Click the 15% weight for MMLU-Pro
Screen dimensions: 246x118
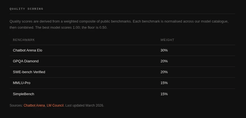click(164, 83)
